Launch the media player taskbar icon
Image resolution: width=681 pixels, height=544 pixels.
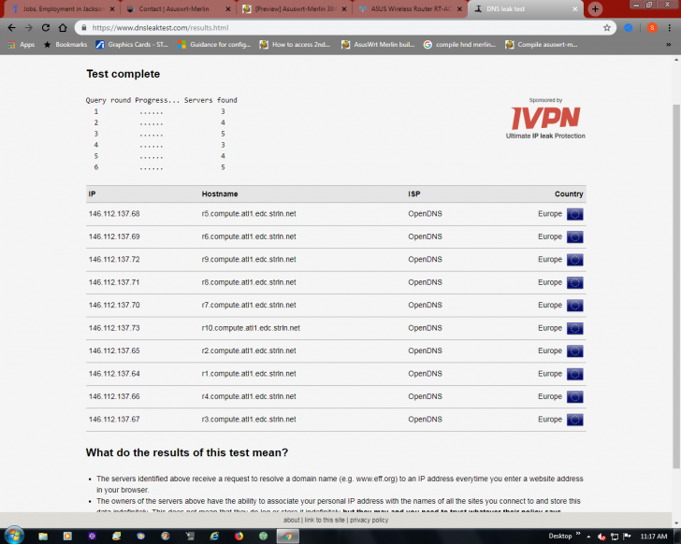point(67,537)
